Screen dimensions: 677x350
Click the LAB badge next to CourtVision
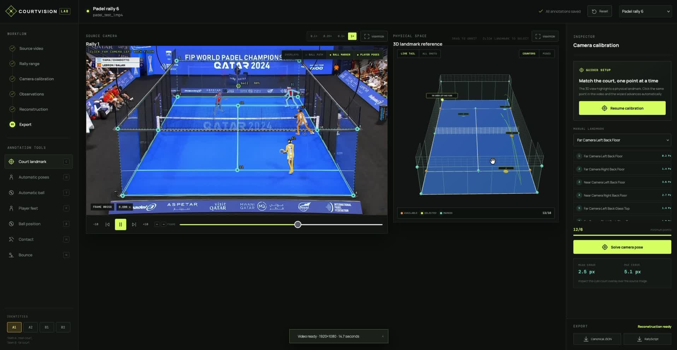coord(65,11)
